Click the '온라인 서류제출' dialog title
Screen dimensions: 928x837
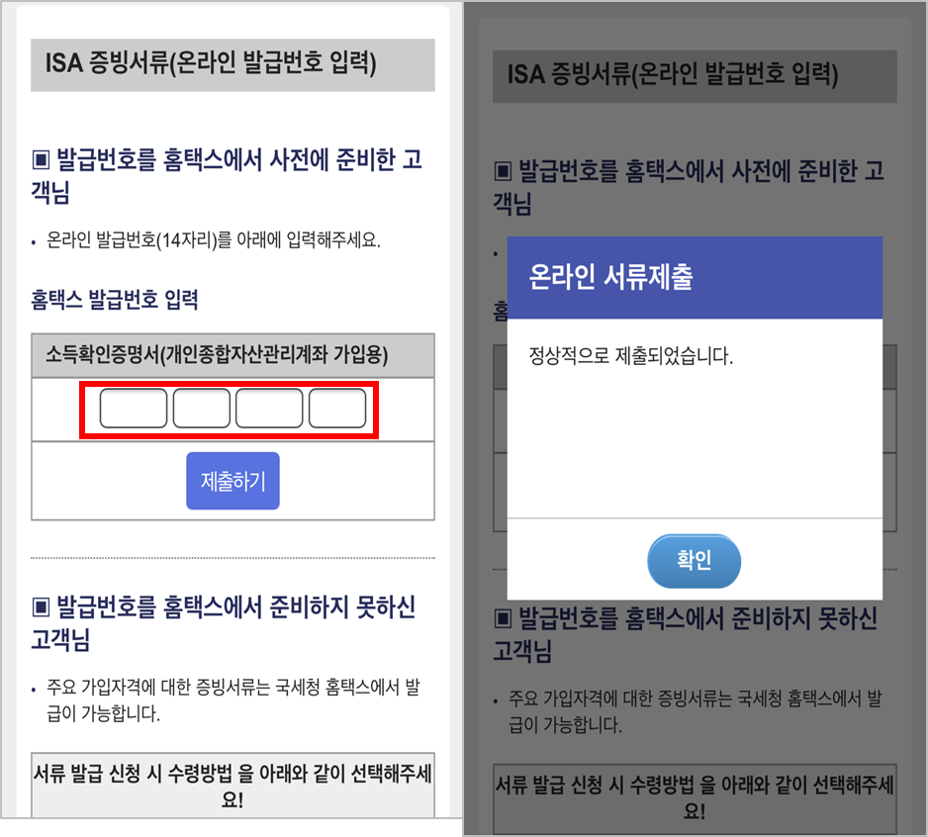(x=610, y=276)
